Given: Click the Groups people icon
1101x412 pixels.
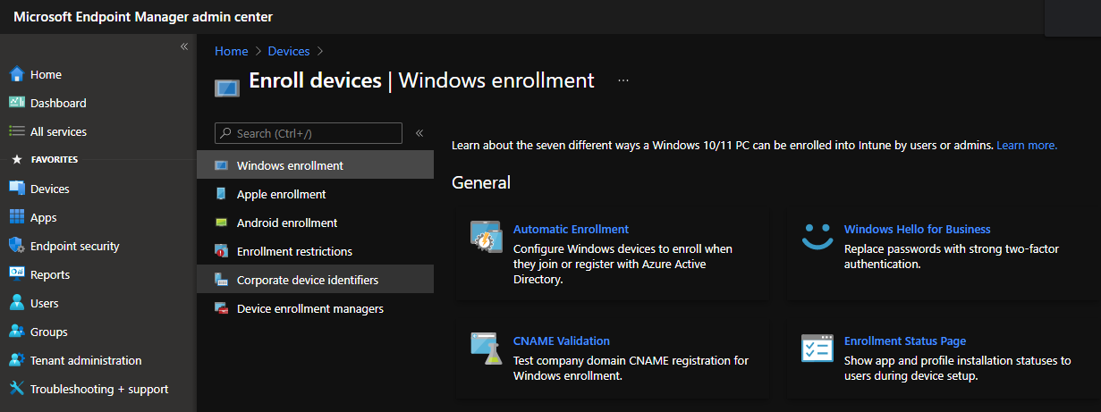Looking at the screenshot, I should coord(16,332).
